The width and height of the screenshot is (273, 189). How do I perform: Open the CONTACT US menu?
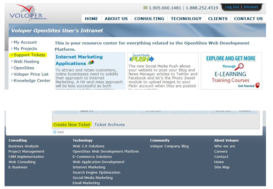(248, 19)
